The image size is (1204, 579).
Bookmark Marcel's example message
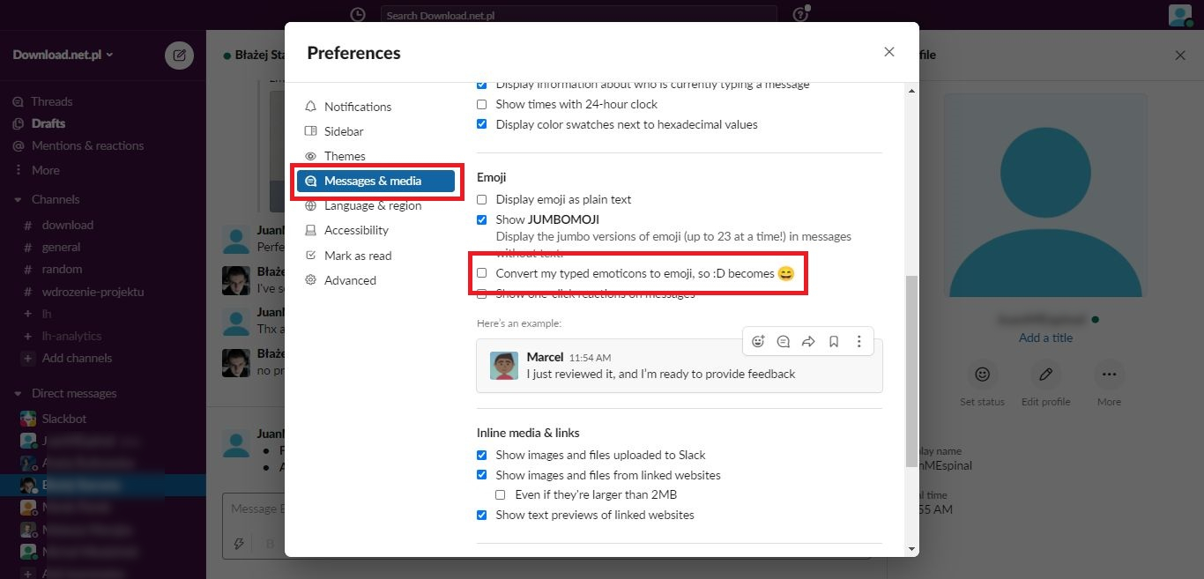pyautogui.click(x=834, y=342)
